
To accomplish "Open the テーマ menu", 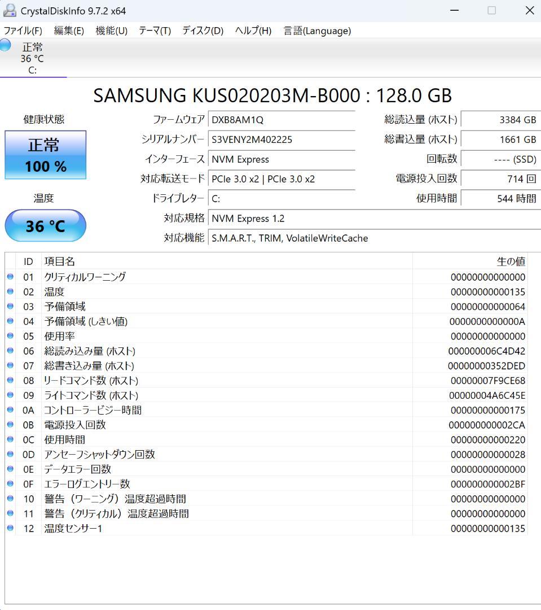I will pos(153,31).
